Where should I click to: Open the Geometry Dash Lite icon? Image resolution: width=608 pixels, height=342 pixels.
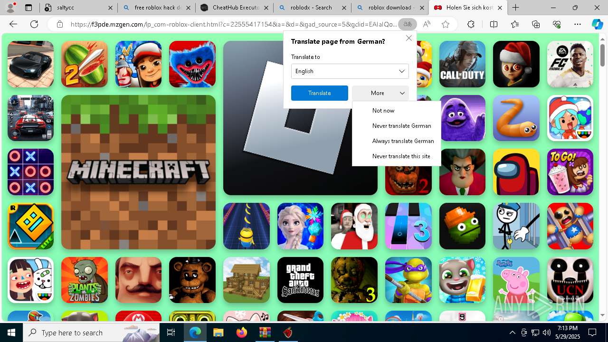tap(30, 226)
